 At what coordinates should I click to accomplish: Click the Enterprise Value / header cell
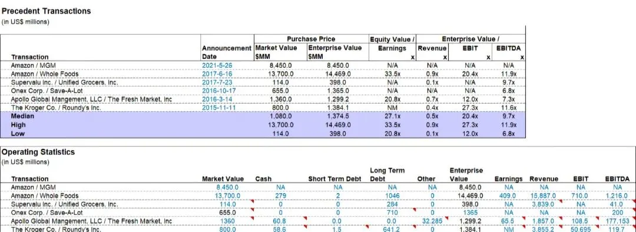pyautogui.click(x=471, y=39)
